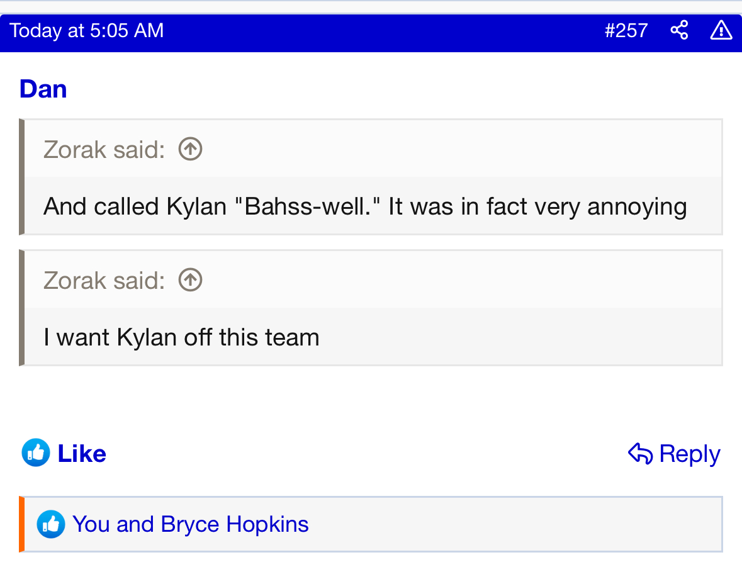Screen dimensions: 742x567
Task: Expand the 'I want Kylan off' quote
Action: point(373,337)
